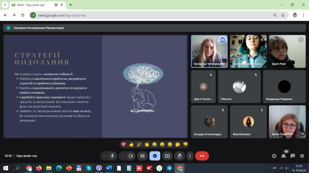Start presenting your screen
Viewport: 309px width, 173px height.
click(x=167, y=156)
